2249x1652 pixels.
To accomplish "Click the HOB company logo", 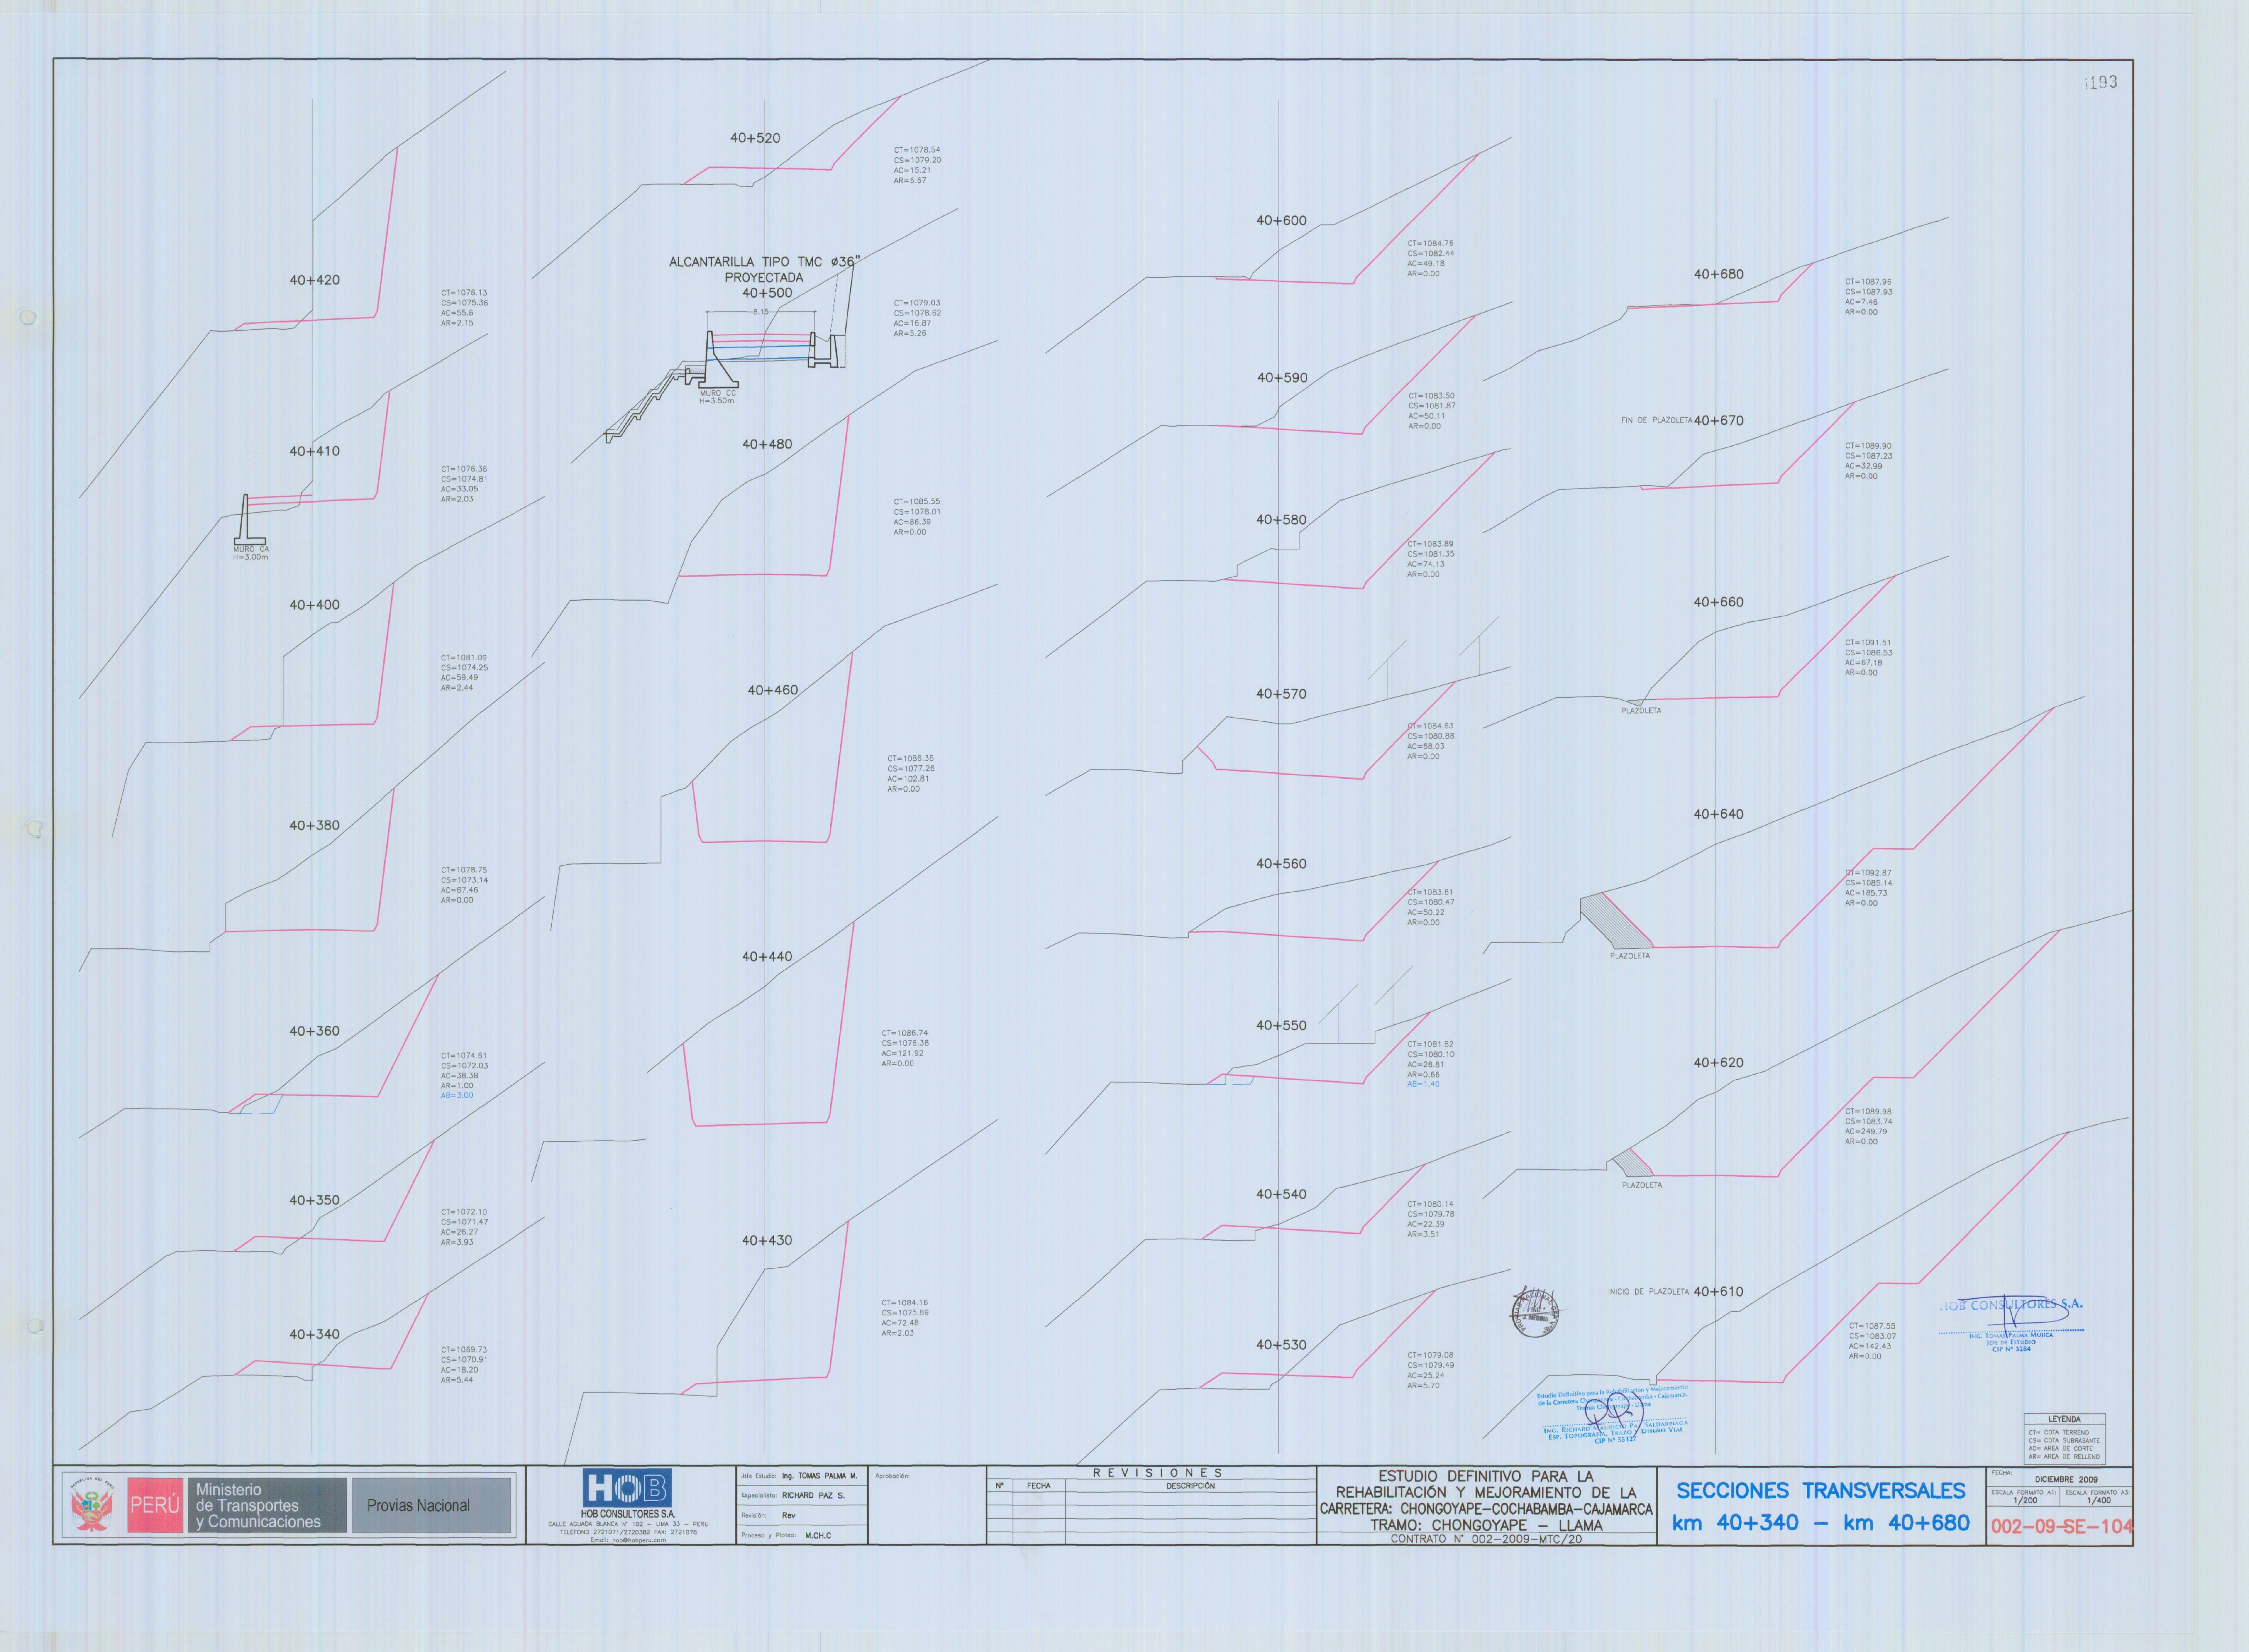I will click(x=626, y=1488).
